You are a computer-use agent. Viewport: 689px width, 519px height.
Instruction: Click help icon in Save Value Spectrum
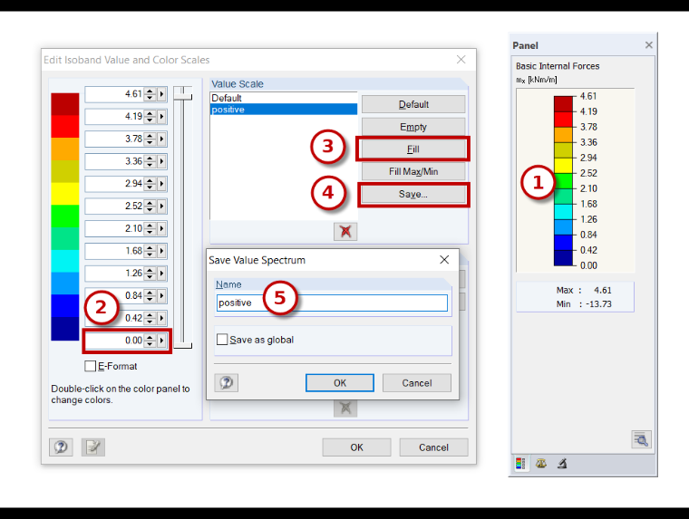227,383
